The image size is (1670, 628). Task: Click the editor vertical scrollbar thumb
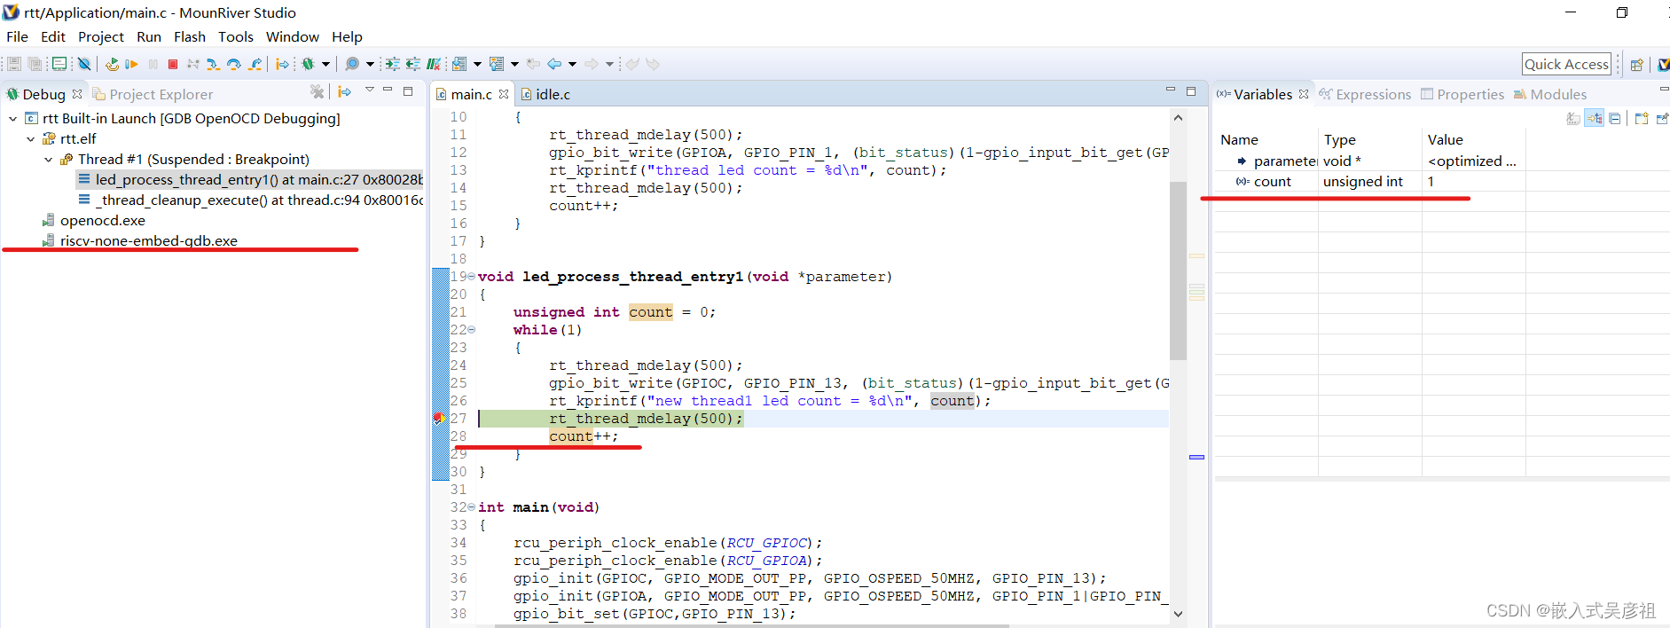(1178, 271)
